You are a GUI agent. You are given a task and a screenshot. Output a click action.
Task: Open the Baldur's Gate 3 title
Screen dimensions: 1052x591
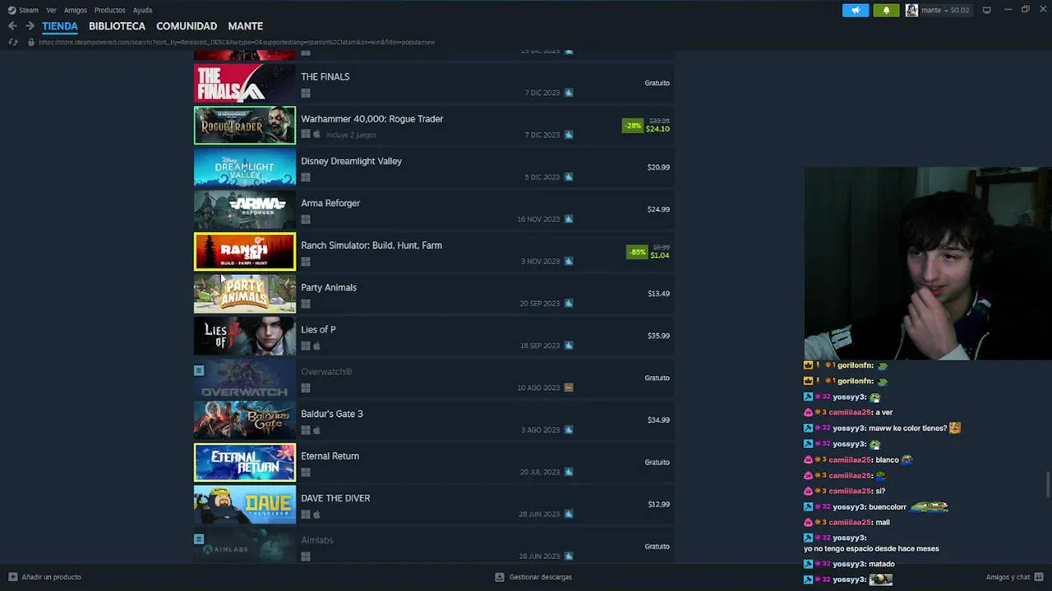[331, 414]
